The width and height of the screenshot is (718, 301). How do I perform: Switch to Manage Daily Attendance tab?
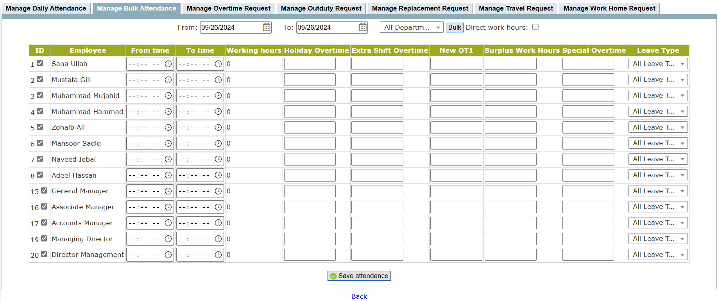pos(46,9)
